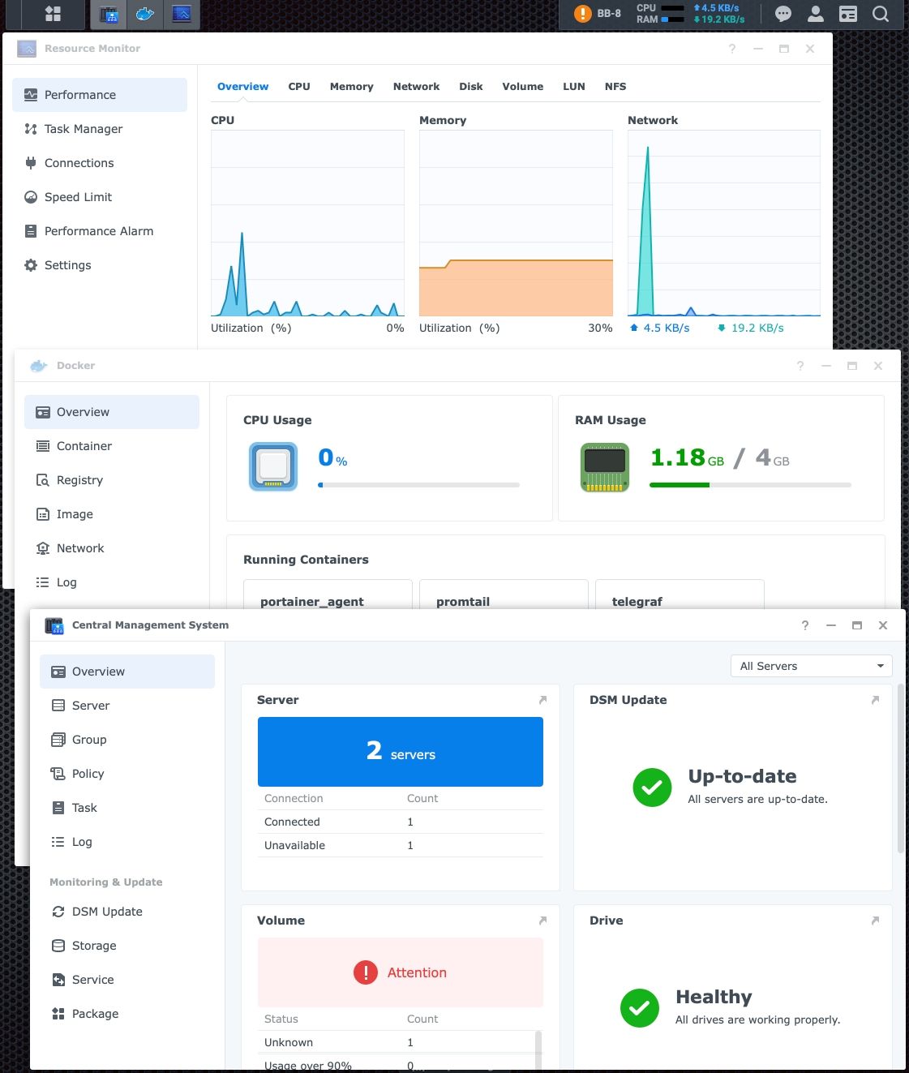This screenshot has height=1073, width=909.
Task: Open Server in Central Management System sidebar
Action: (127, 706)
